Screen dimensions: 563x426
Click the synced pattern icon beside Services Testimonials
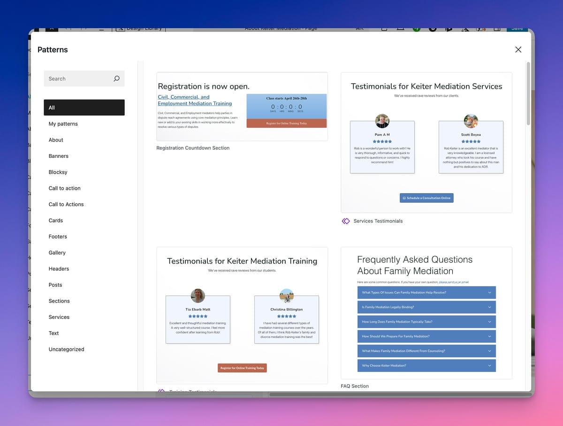pos(346,221)
